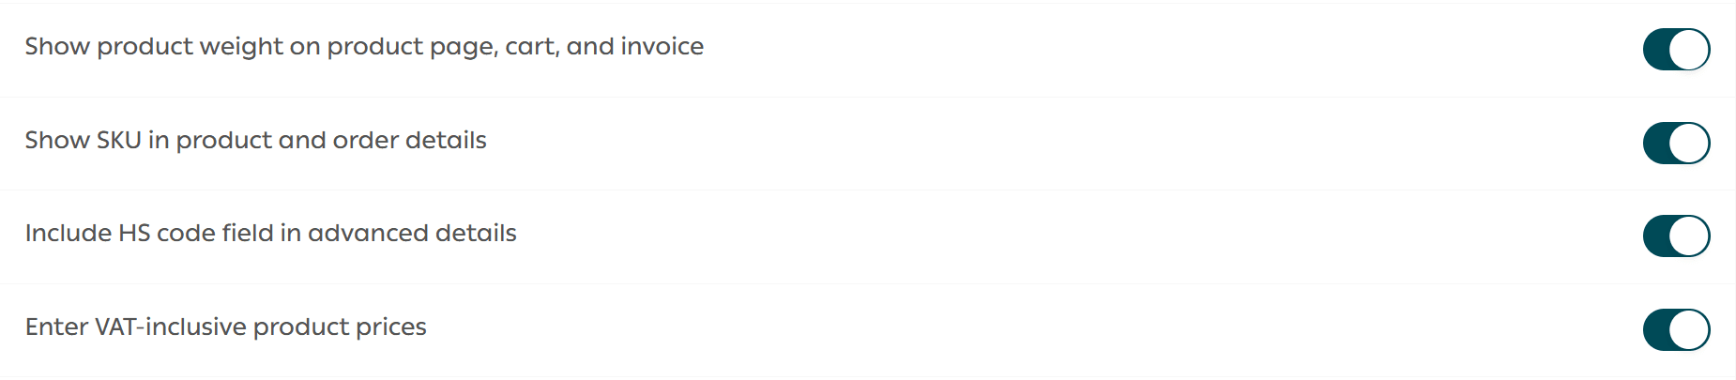This screenshot has height=380, width=1736.
Task: Switch off VAT-inclusive product prices
Action: coord(1676,330)
